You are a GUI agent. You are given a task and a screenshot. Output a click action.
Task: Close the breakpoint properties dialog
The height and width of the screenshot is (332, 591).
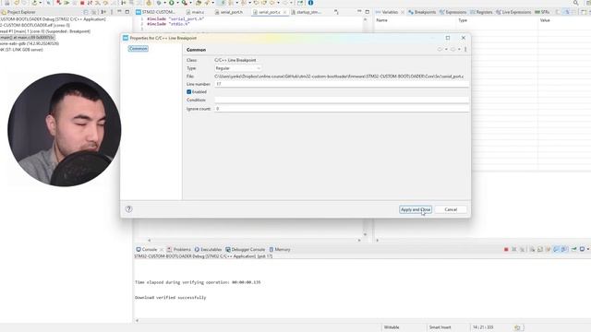[464, 38]
